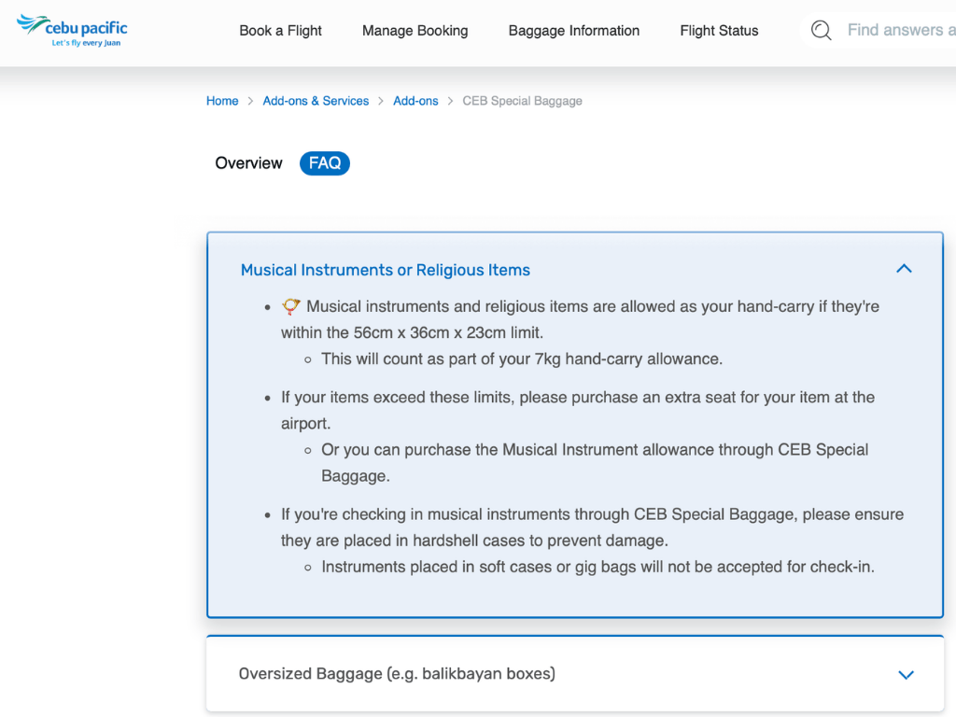Click the search magnifier icon
The image size is (956, 717).
coord(821,31)
